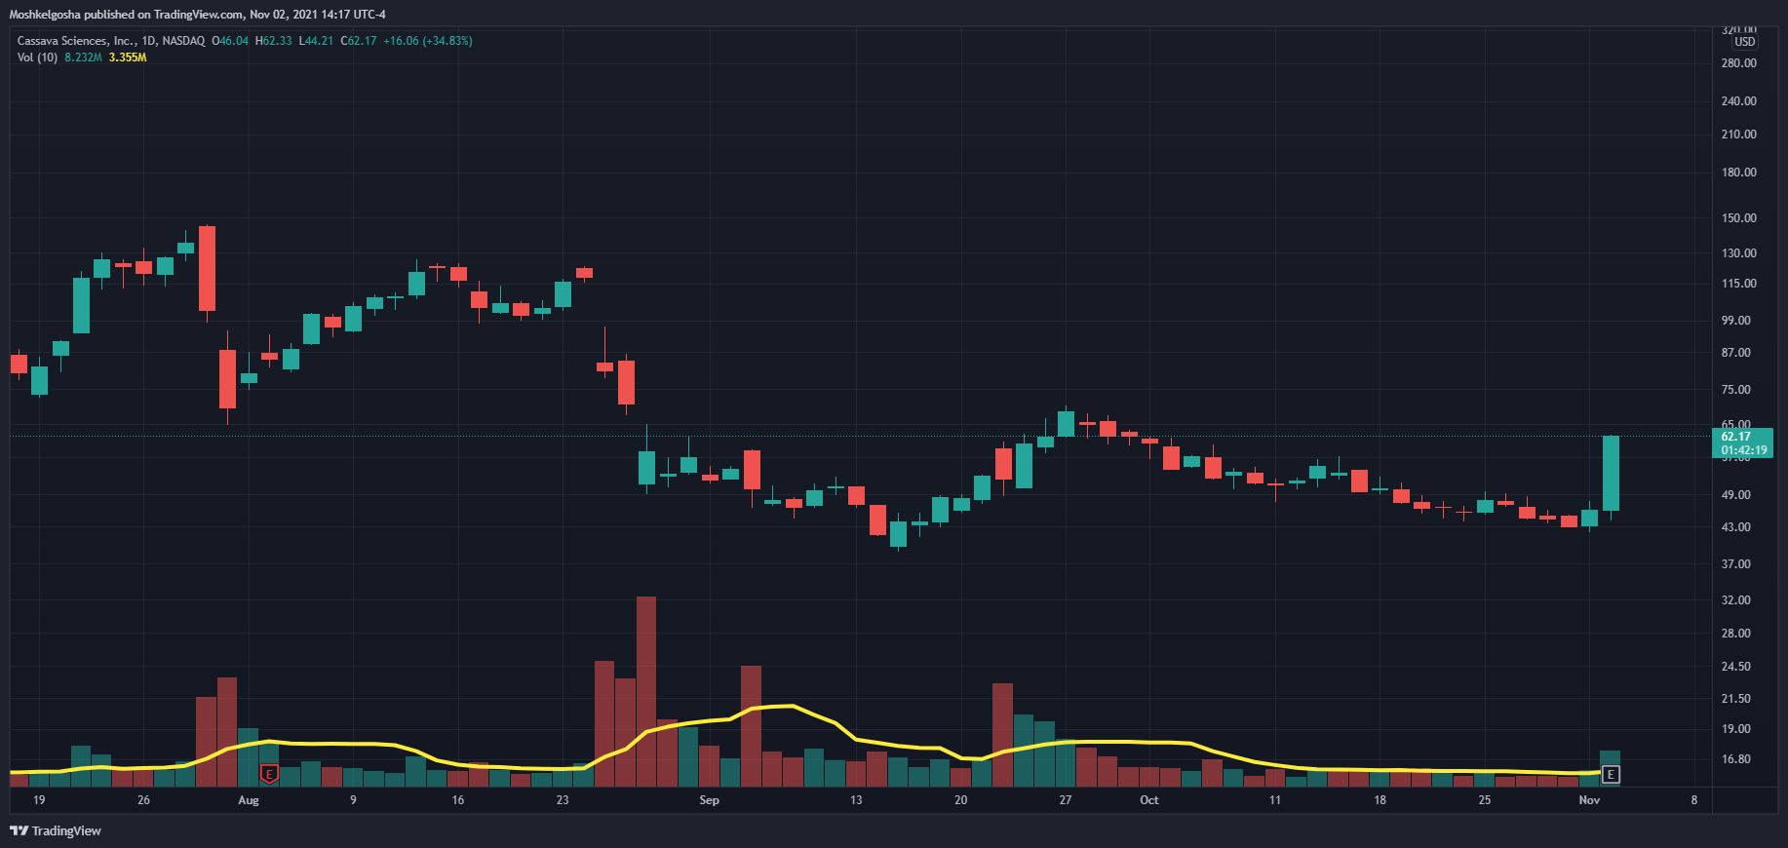Click the Vol (10) indicator legend
Viewport: 1788px width, 848px height.
[x=37, y=58]
